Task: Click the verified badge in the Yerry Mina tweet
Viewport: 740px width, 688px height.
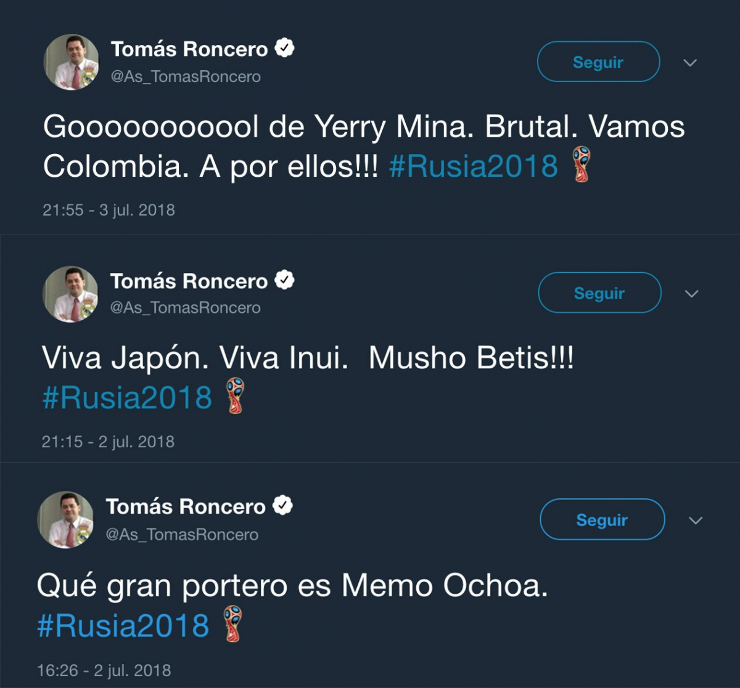Action: [x=284, y=49]
